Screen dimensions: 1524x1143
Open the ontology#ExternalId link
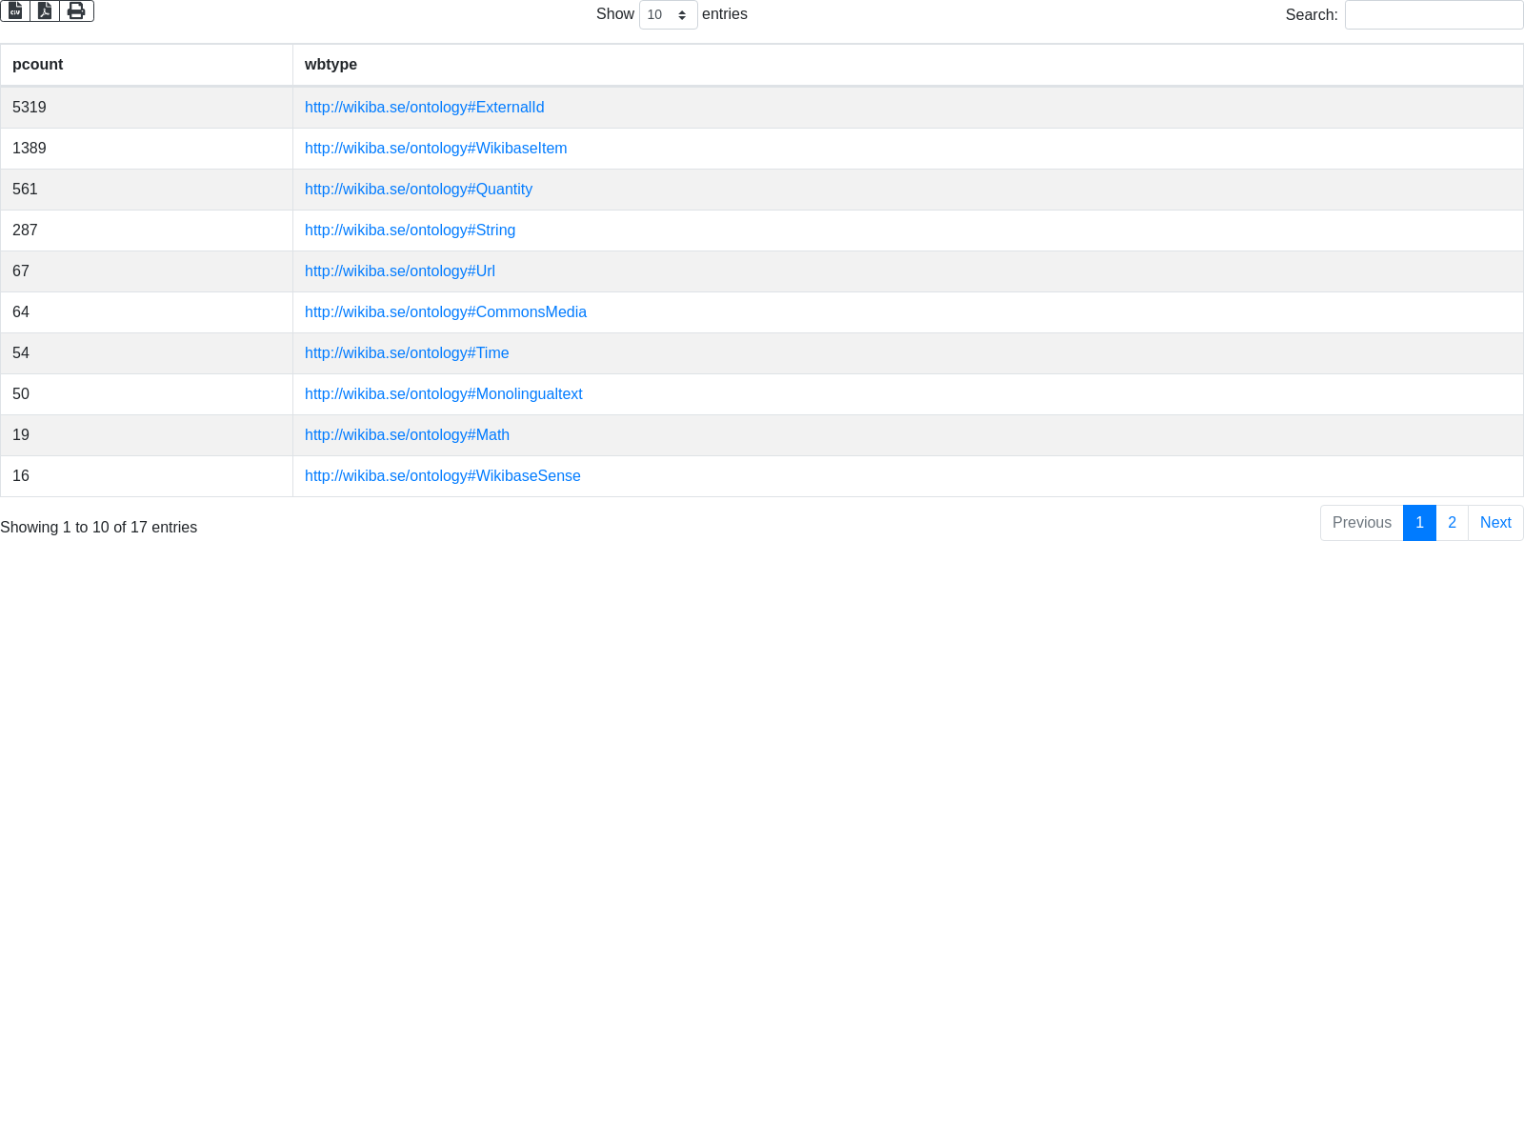(424, 108)
